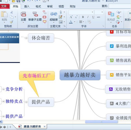
Task: Switch to the 视图 ribbon tab
Action: tap(61, 6)
